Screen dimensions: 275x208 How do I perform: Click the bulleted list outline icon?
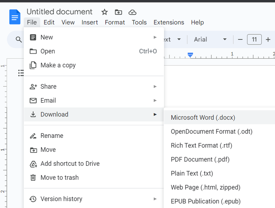point(21,73)
